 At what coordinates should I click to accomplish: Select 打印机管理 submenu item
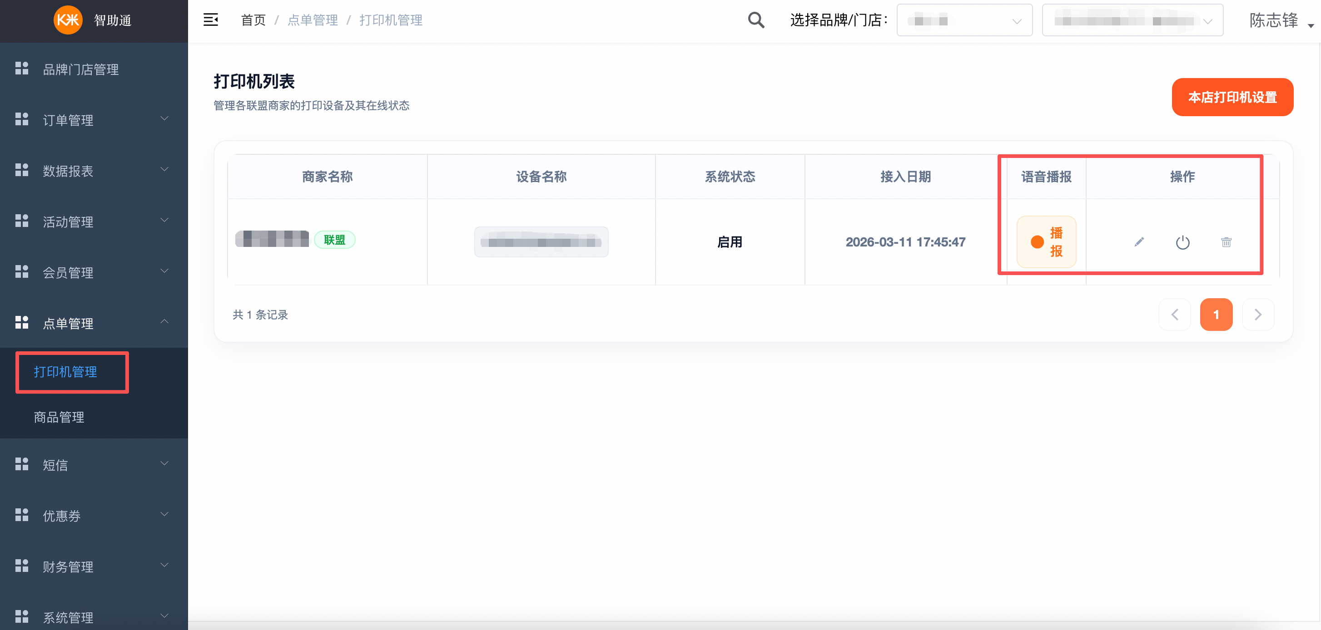coord(65,372)
